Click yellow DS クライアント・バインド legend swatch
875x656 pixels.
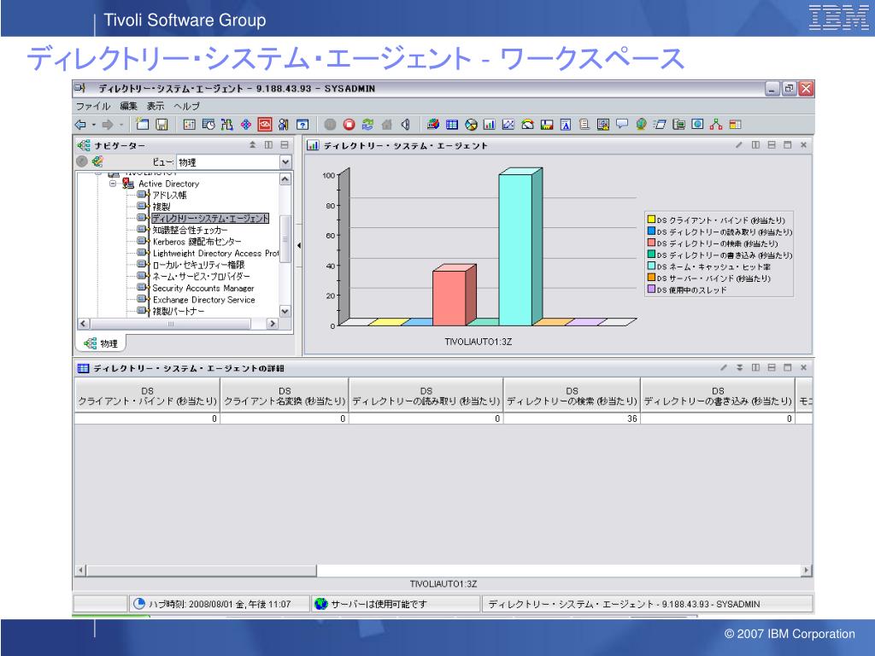point(650,220)
